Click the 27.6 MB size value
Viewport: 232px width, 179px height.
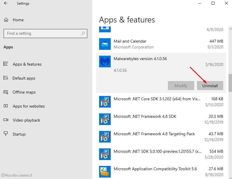(x=216, y=169)
